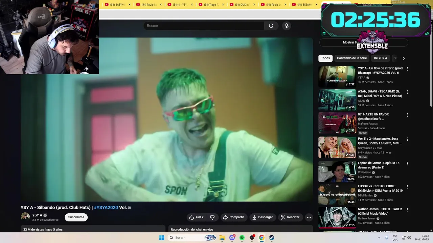Open 07: HAZTE UN FAVOR thumbnail
The width and height of the screenshot is (433, 243).
337,123
